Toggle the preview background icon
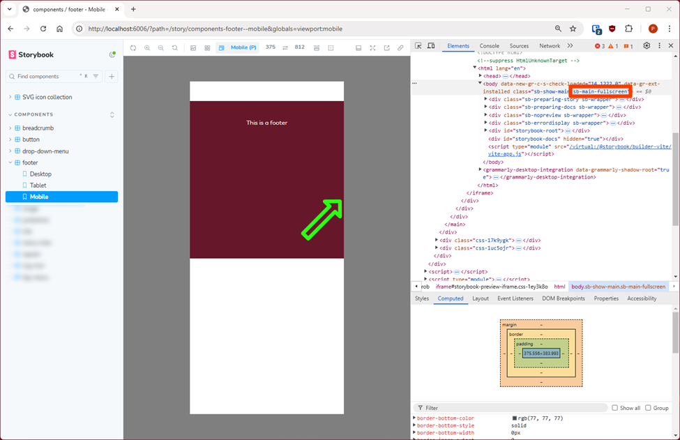The width and height of the screenshot is (680, 440). tap(193, 47)
